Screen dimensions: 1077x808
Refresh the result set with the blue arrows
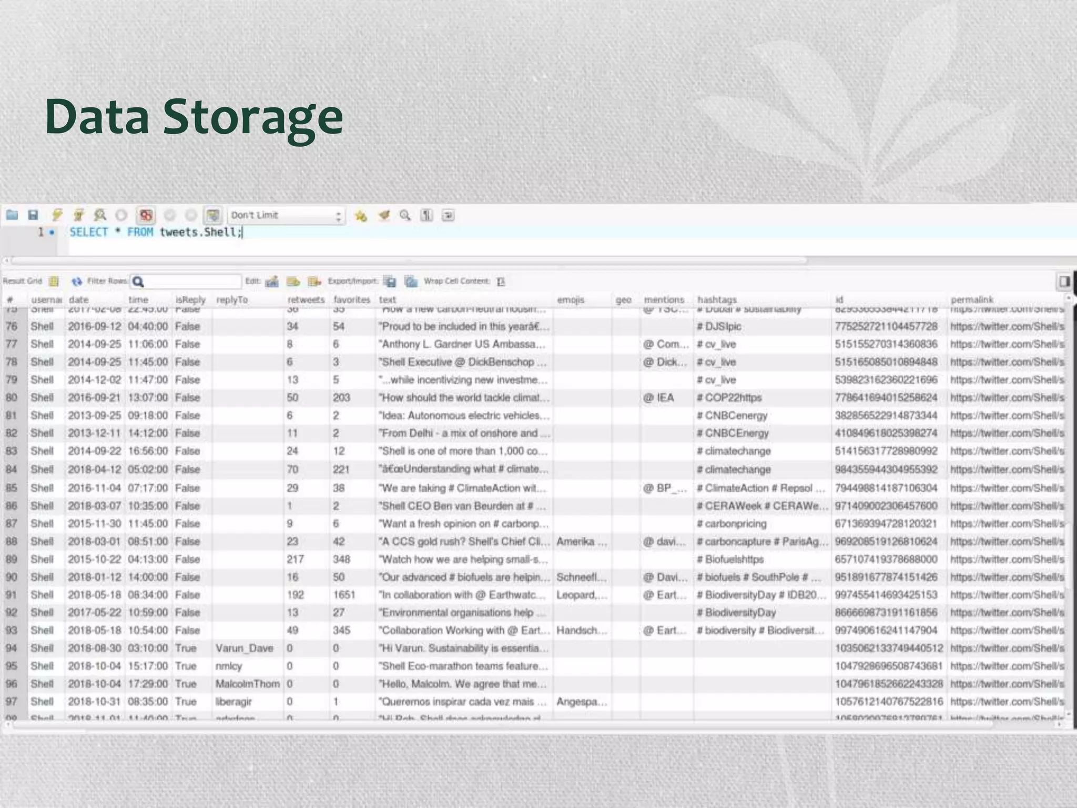[77, 281]
